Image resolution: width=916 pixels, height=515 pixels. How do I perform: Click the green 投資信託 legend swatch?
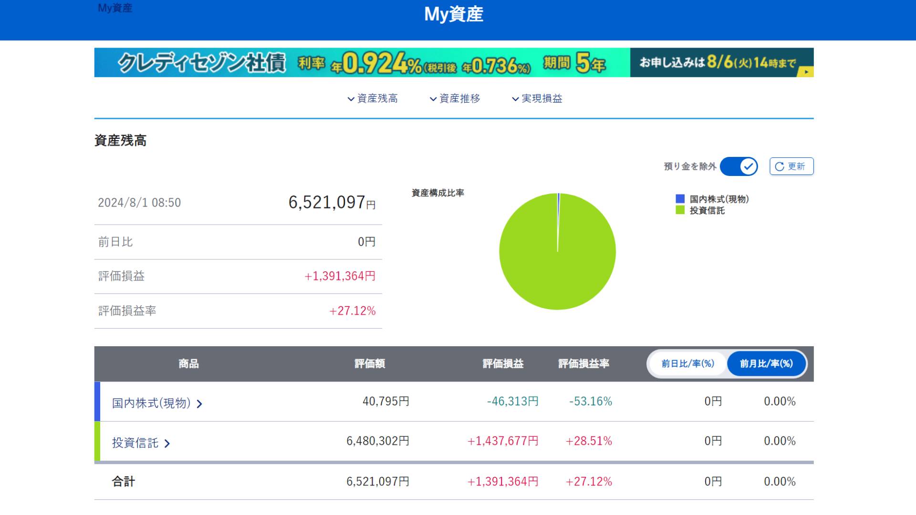(680, 210)
